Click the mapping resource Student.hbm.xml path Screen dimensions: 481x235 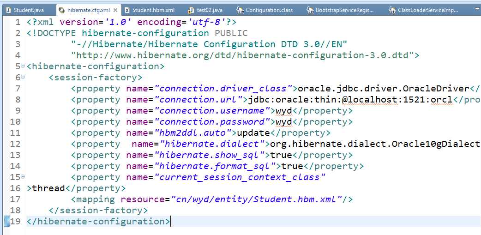pyautogui.click(x=257, y=199)
